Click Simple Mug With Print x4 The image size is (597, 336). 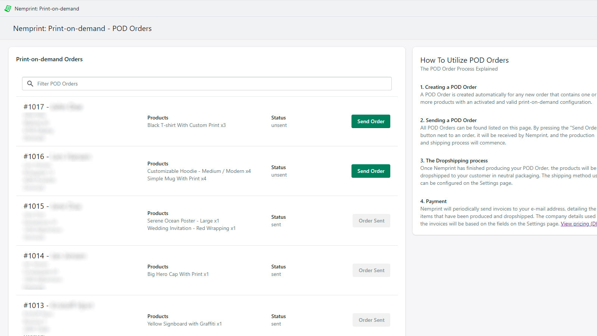[177, 178]
